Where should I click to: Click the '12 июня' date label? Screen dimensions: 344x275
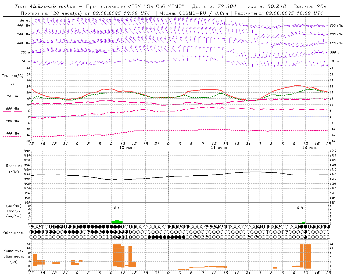[310, 148]
